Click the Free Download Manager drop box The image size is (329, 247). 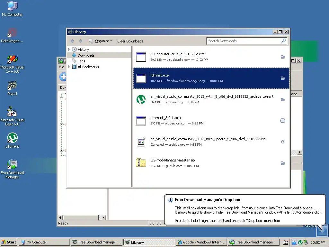(x=322, y=230)
